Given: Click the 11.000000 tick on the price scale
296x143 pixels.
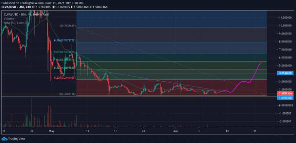Looking at the screenshot, I should point(286,17).
